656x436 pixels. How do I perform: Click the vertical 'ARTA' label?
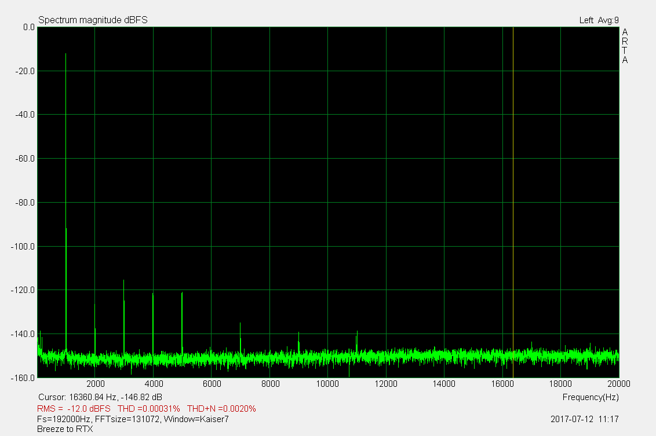[x=625, y=46]
